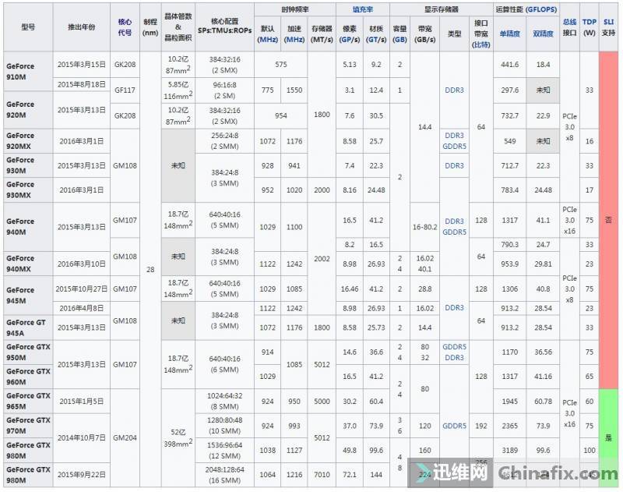The height and width of the screenshot is (492, 623).
Task: Select the GeForce GT 945A model cell
Action: tap(28, 327)
